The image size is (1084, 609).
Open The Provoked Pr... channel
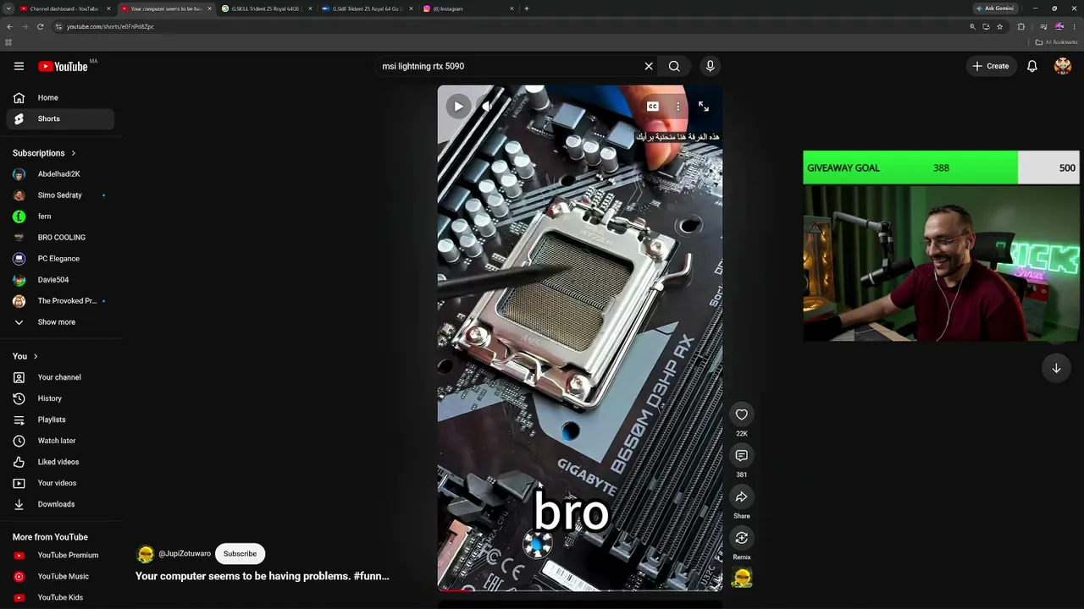(x=60, y=301)
